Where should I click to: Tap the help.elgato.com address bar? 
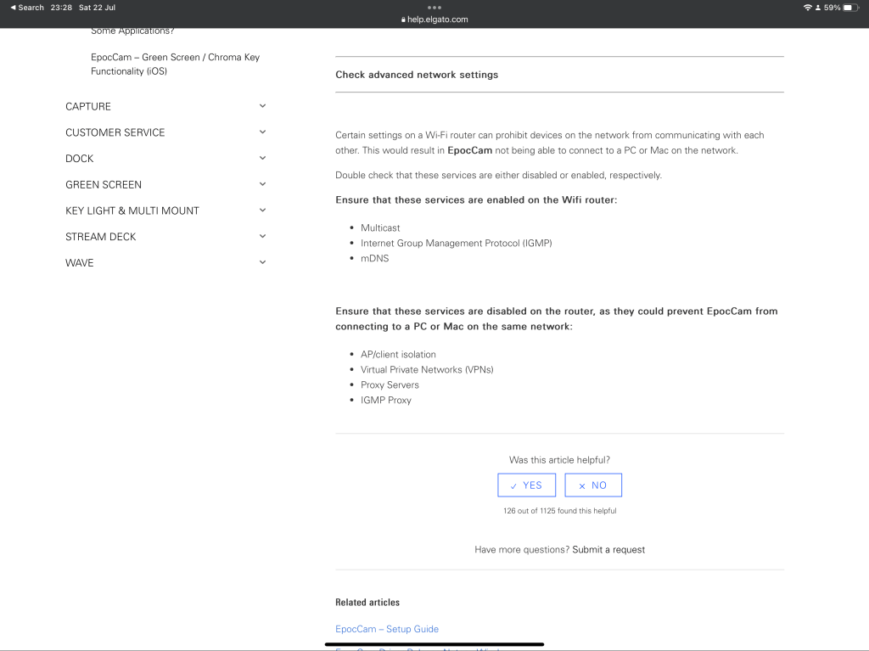434,20
